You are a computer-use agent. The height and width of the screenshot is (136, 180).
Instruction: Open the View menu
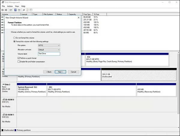(17, 6)
